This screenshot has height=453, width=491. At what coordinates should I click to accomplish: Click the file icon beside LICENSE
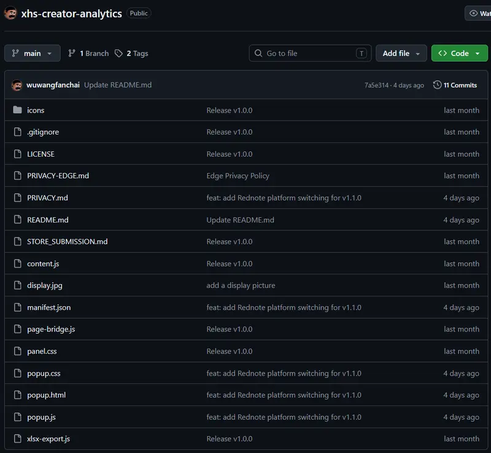coord(18,154)
